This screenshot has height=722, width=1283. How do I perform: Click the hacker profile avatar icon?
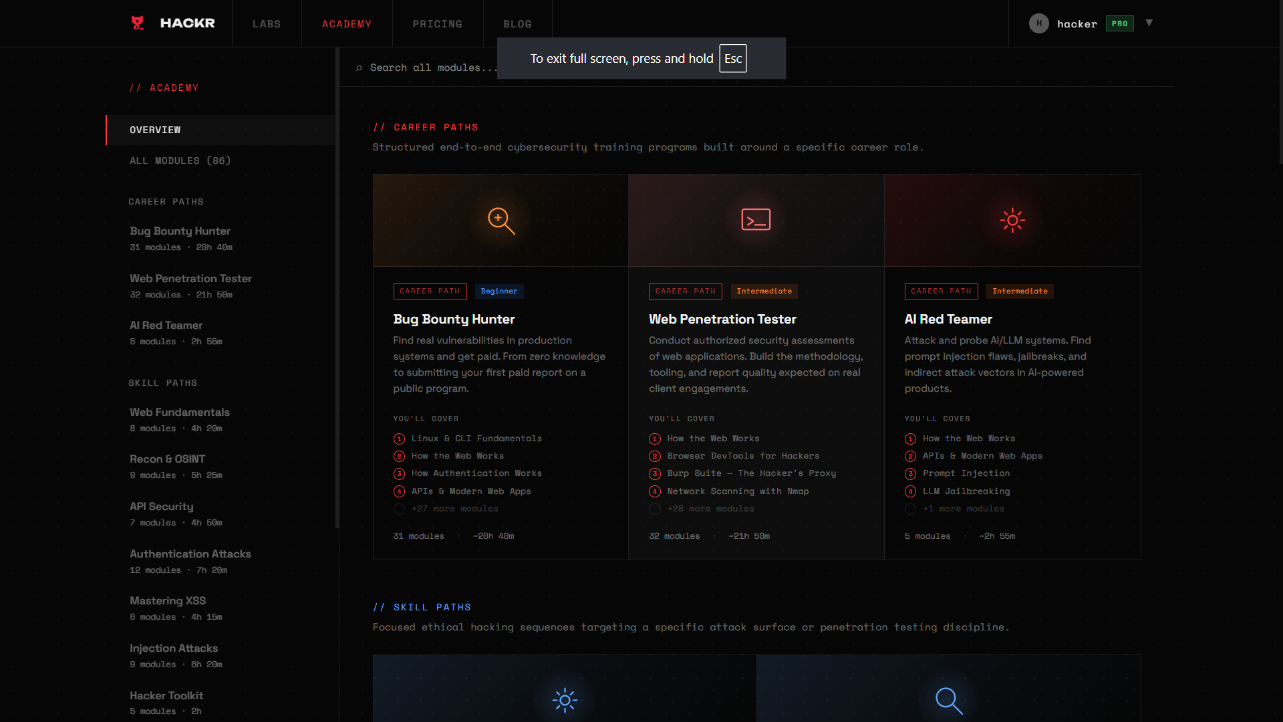(x=1038, y=23)
